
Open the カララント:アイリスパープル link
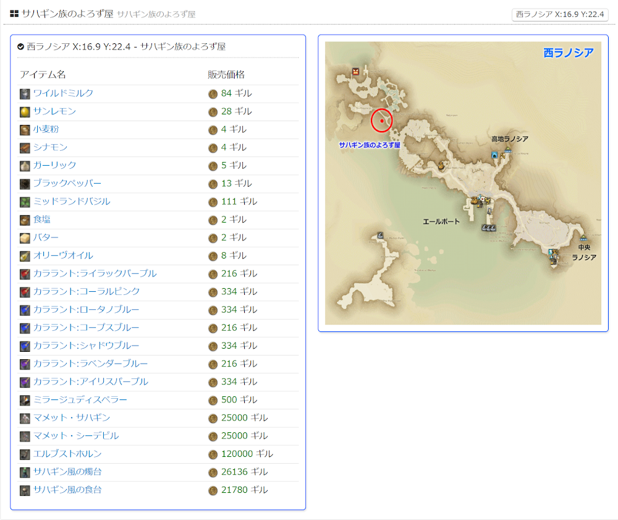(91, 381)
